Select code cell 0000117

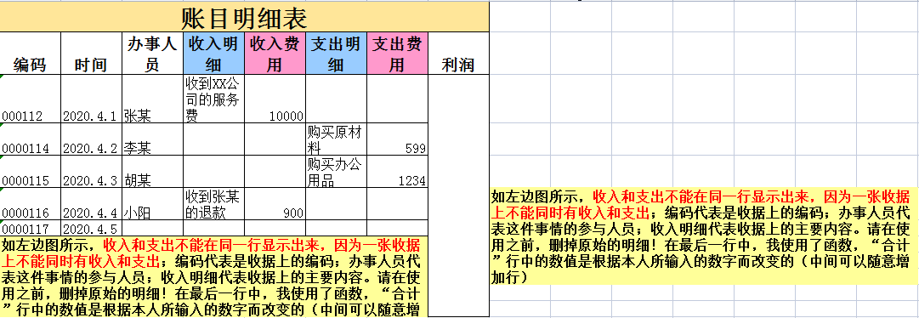tap(31, 228)
